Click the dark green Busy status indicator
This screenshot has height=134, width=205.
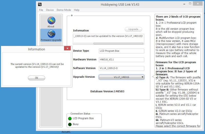pyautogui.click(x=70, y=124)
